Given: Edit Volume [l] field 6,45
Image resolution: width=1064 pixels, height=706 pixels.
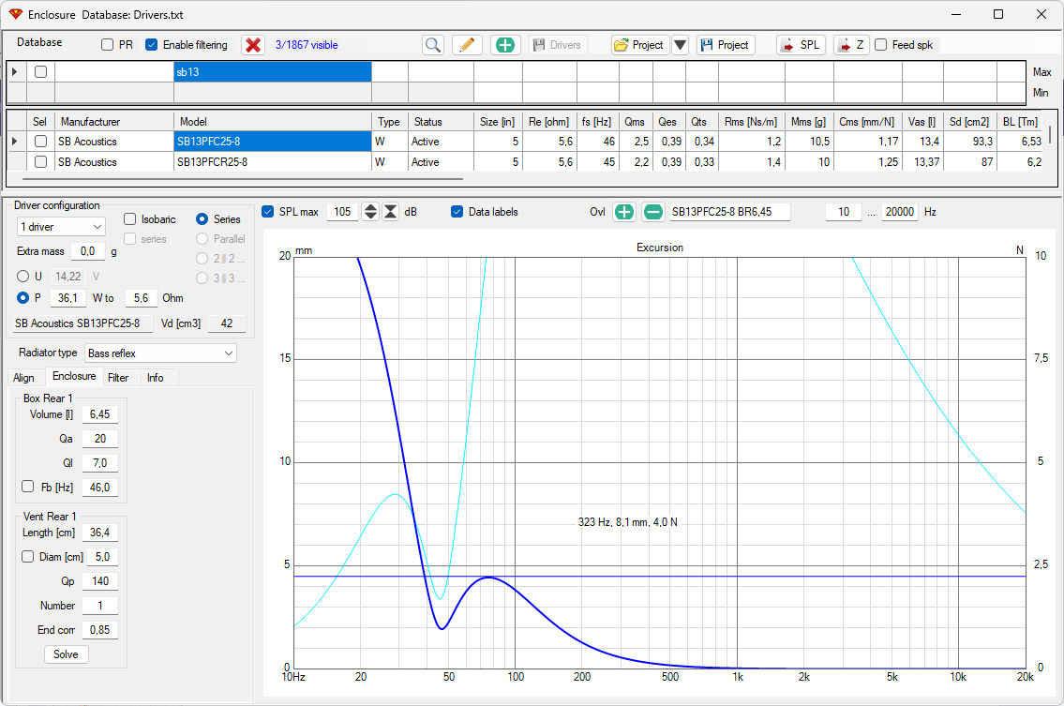Looking at the screenshot, I should click(99, 414).
